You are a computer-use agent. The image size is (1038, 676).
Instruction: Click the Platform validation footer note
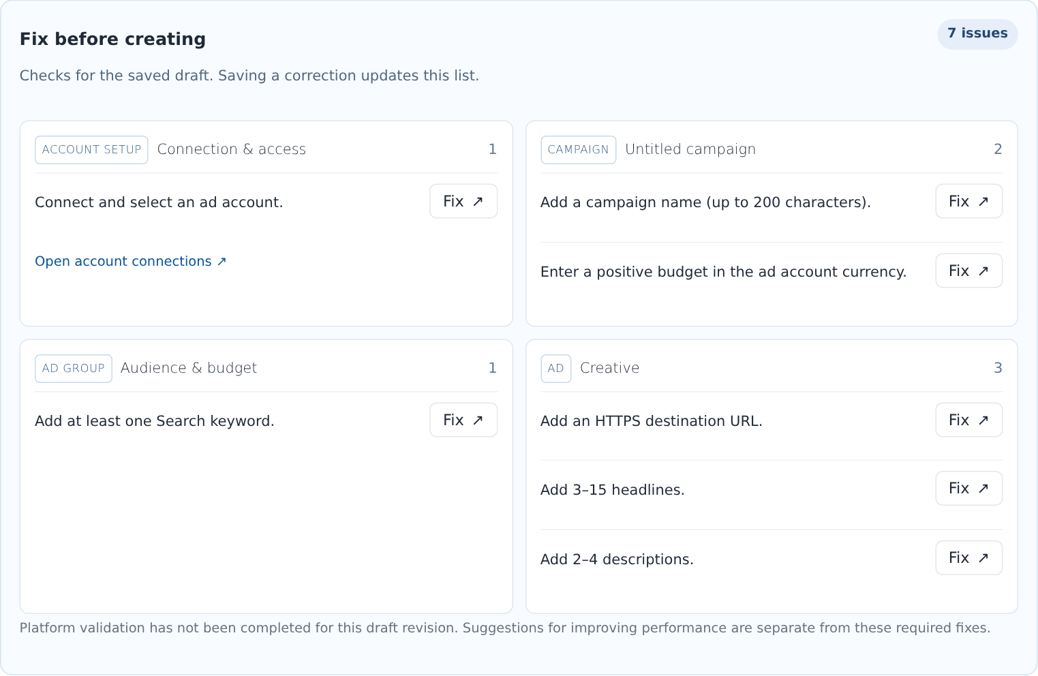click(505, 628)
